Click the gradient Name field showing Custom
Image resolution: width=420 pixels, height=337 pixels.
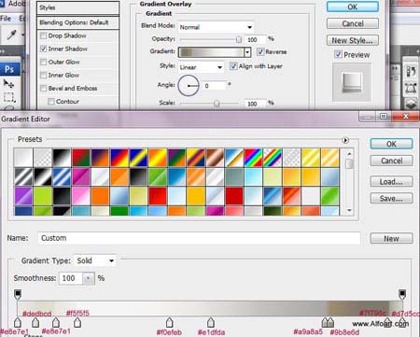(x=199, y=238)
